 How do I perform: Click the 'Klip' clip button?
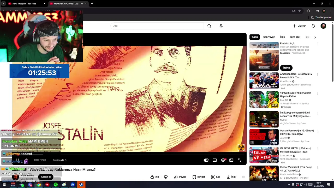click(216, 177)
